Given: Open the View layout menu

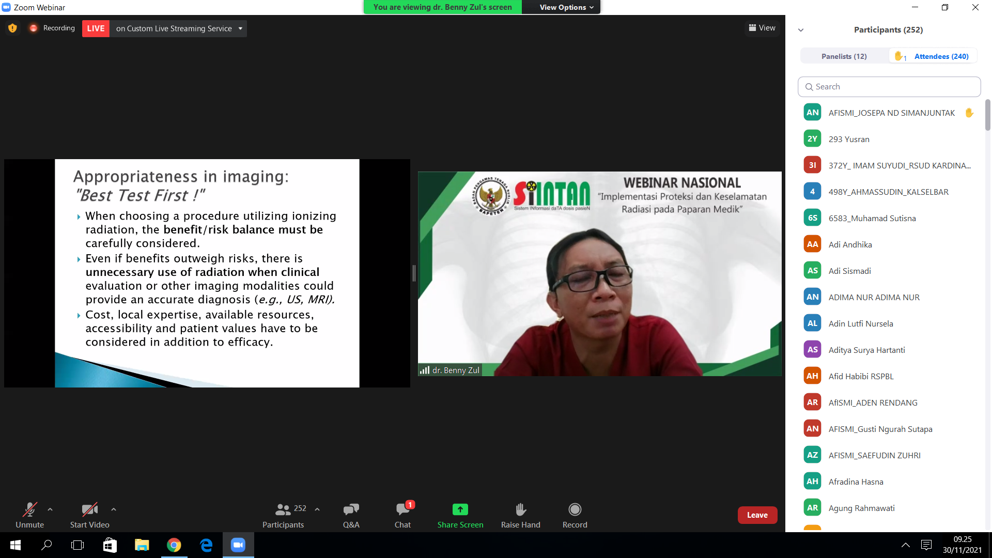Looking at the screenshot, I should click(762, 28).
